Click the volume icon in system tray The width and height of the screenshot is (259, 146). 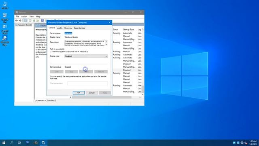pos(246,143)
